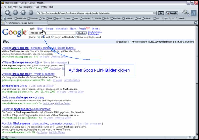
Task: Click the Google logo
Action: (14, 33)
